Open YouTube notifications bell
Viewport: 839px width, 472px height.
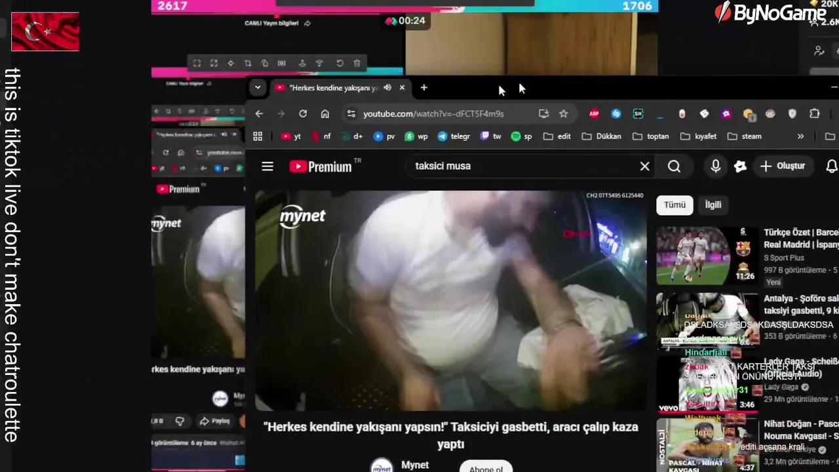coord(831,167)
